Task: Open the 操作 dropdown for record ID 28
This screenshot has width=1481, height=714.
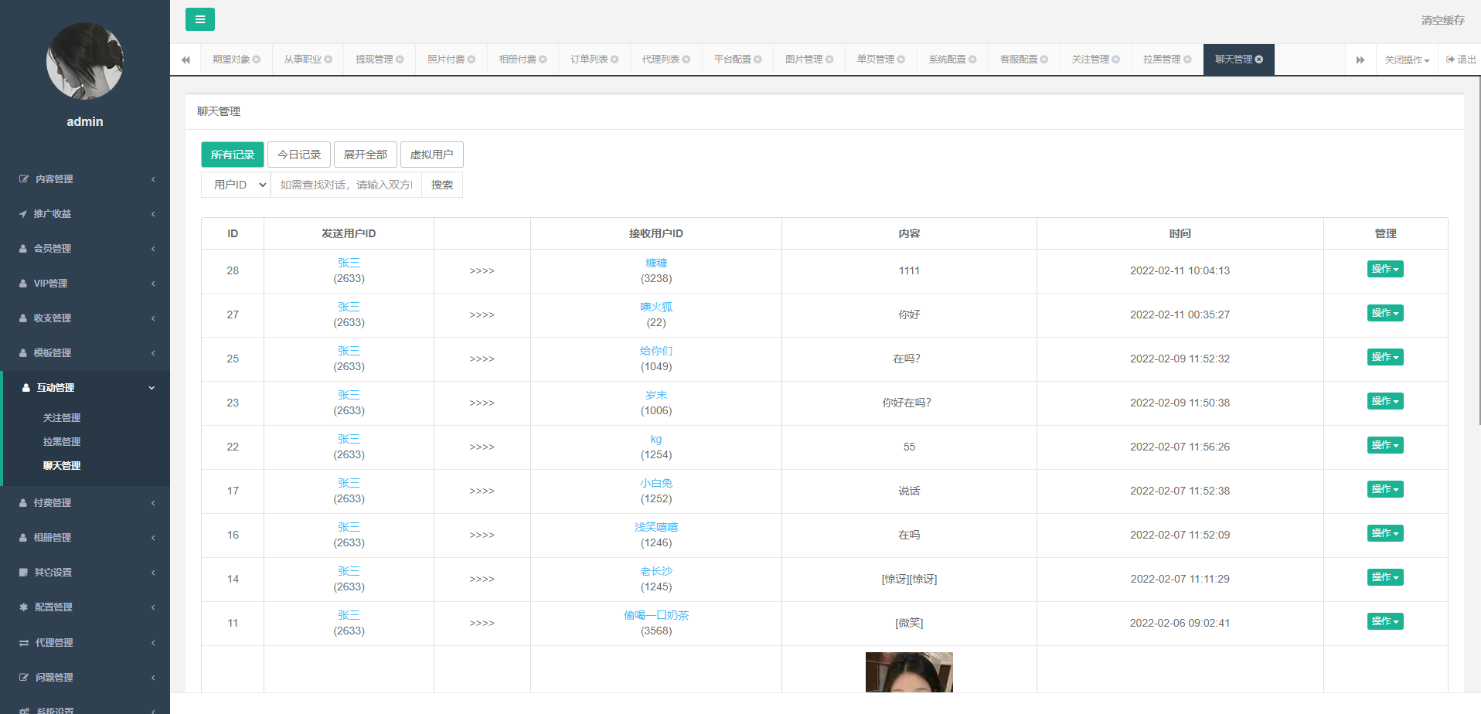Action: click(1384, 269)
